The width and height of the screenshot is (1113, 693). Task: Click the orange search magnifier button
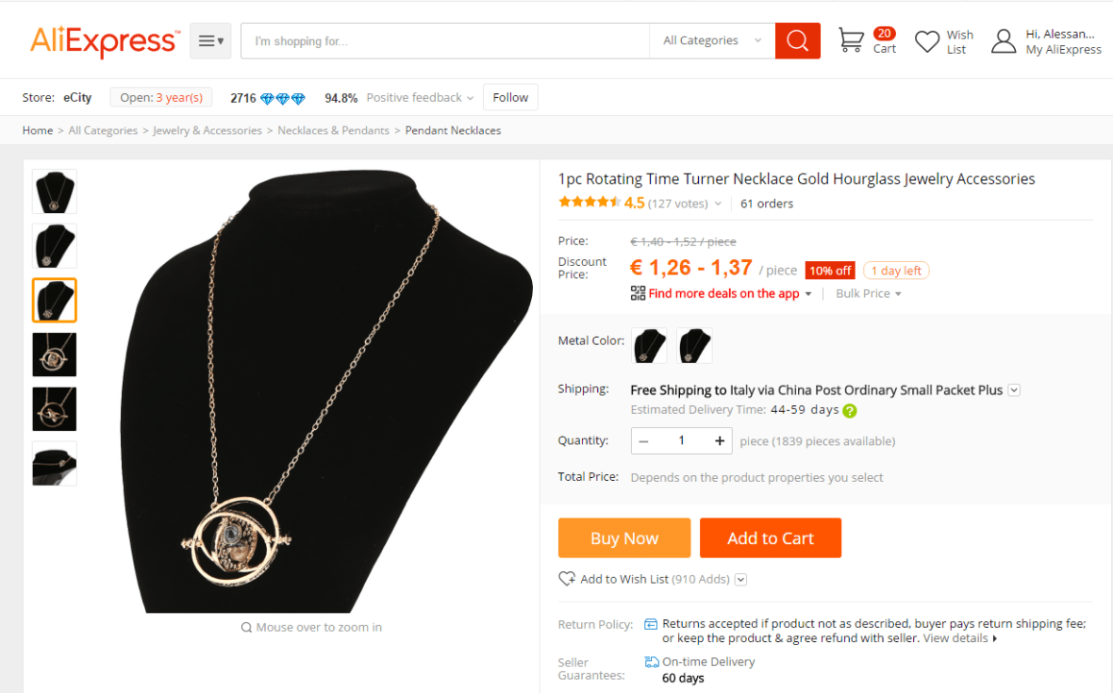coord(797,41)
